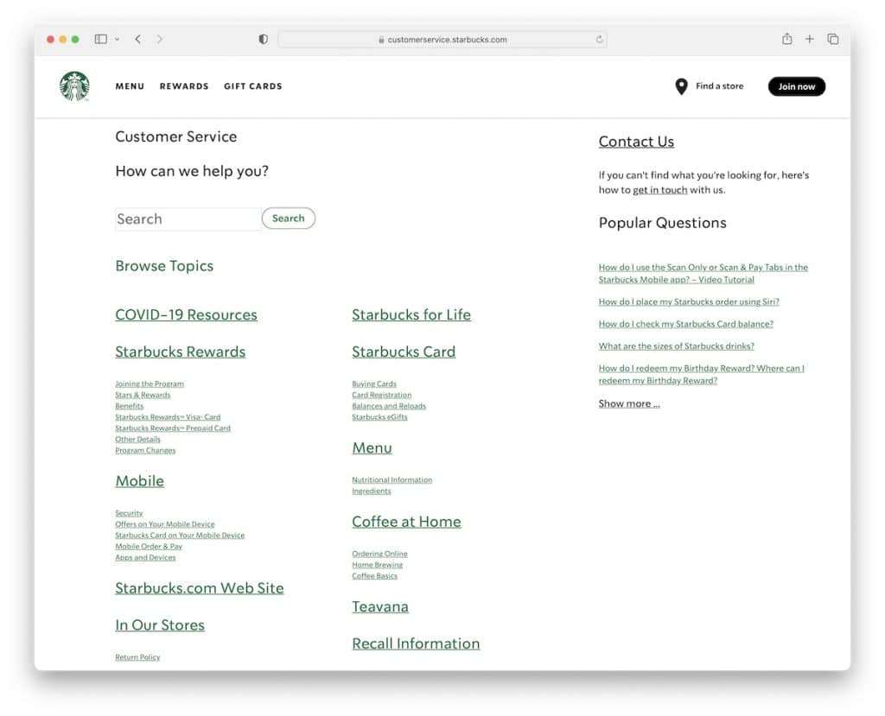The height and width of the screenshot is (716, 885).
Task: Open Balances and Reloads link
Action: [x=389, y=406]
